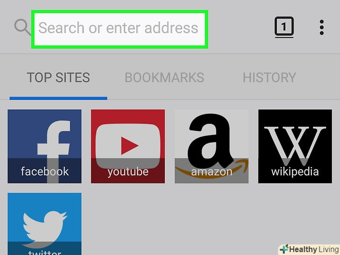Open the tab switcher showing 1 tab
This screenshot has height=255, width=340.
click(284, 27)
